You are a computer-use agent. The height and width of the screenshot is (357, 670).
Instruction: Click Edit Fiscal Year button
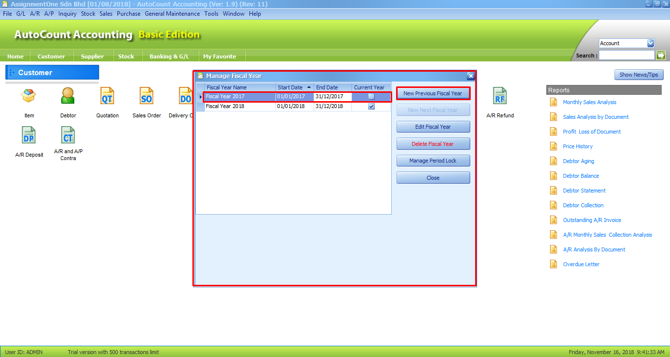point(433,127)
